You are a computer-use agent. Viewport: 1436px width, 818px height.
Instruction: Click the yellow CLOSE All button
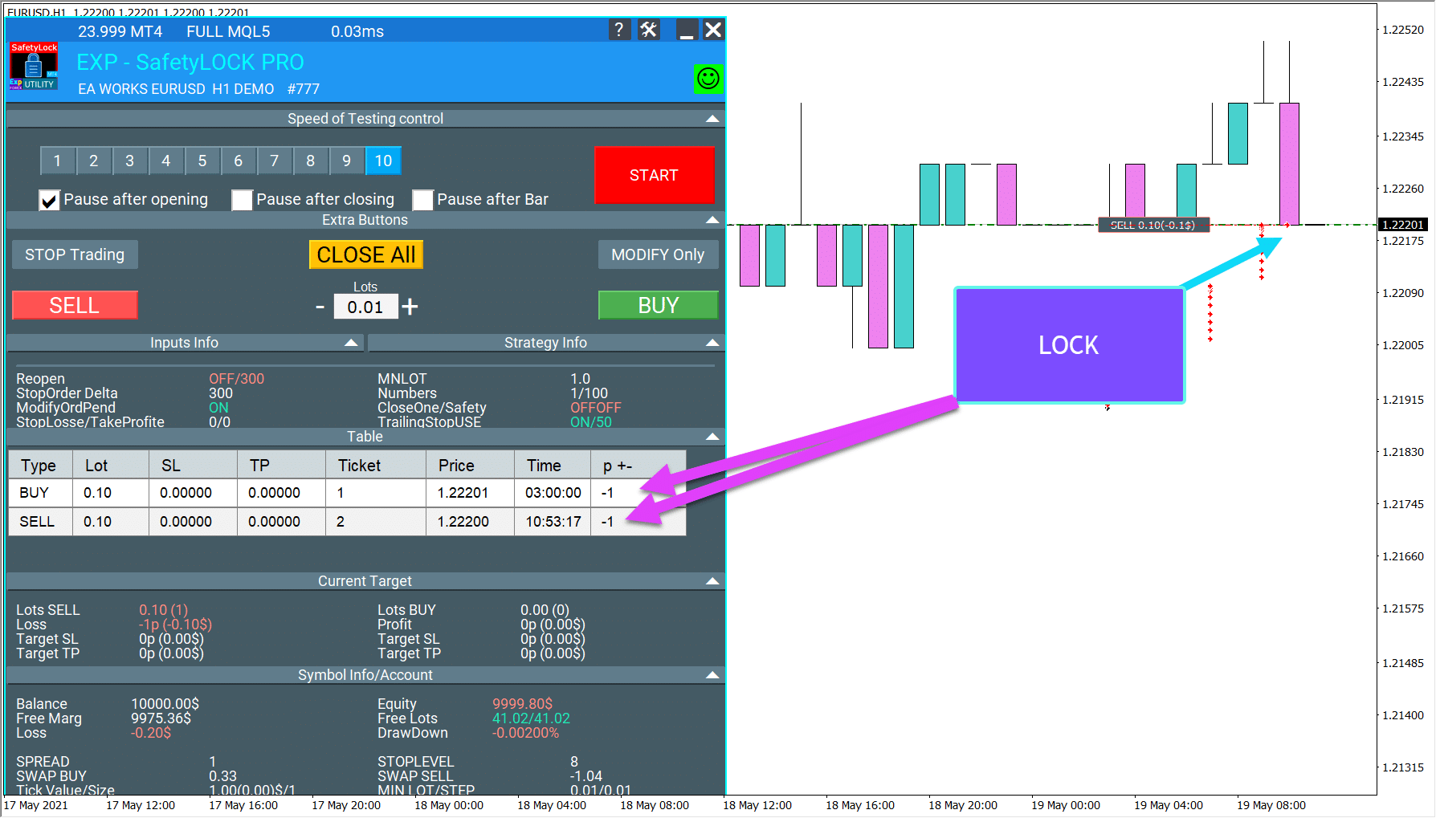365,255
